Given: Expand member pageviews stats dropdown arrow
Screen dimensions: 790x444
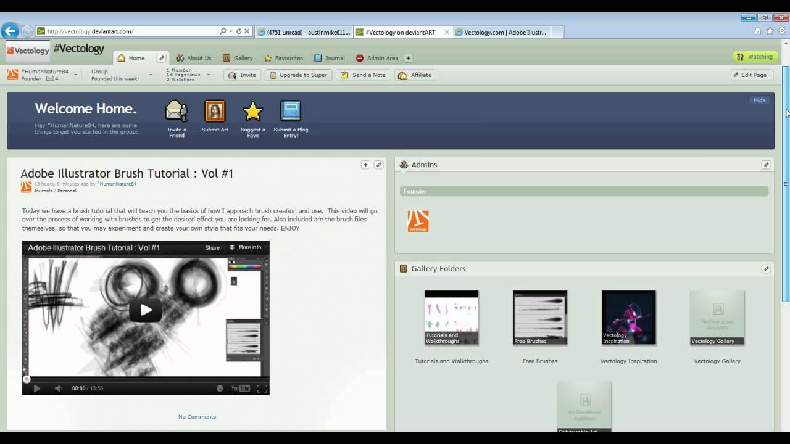Looking at the screenshot, I should [x=209, y=75].
